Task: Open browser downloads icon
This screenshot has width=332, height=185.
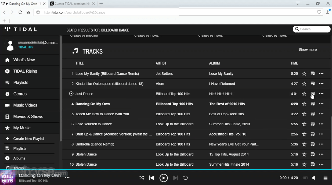Action: pyautogui.click(x=328, y=12)
